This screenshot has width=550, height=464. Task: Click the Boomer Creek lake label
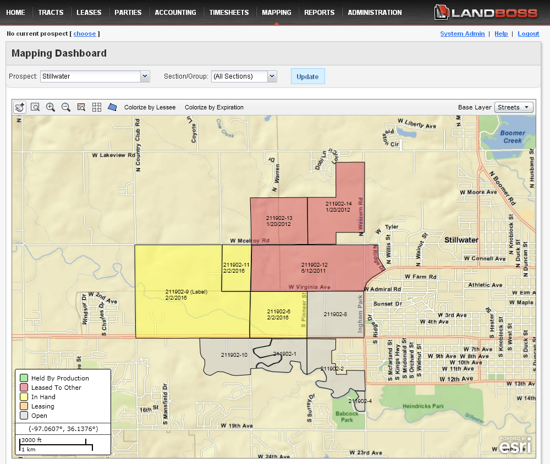(513, 137)
